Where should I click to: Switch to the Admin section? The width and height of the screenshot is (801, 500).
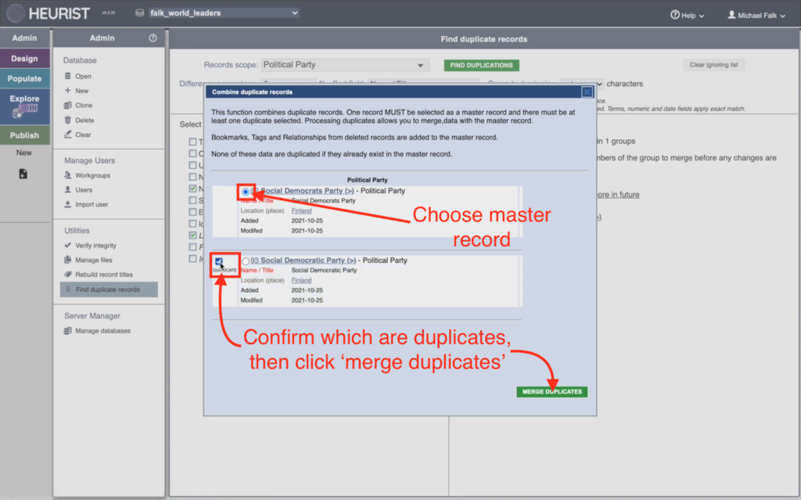(x=24, y=38)
